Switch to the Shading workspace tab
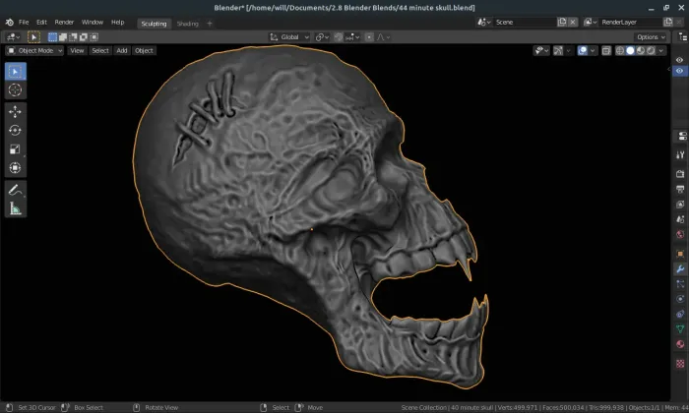The width and height of the screenshot is (689, 413). [187, 23]
